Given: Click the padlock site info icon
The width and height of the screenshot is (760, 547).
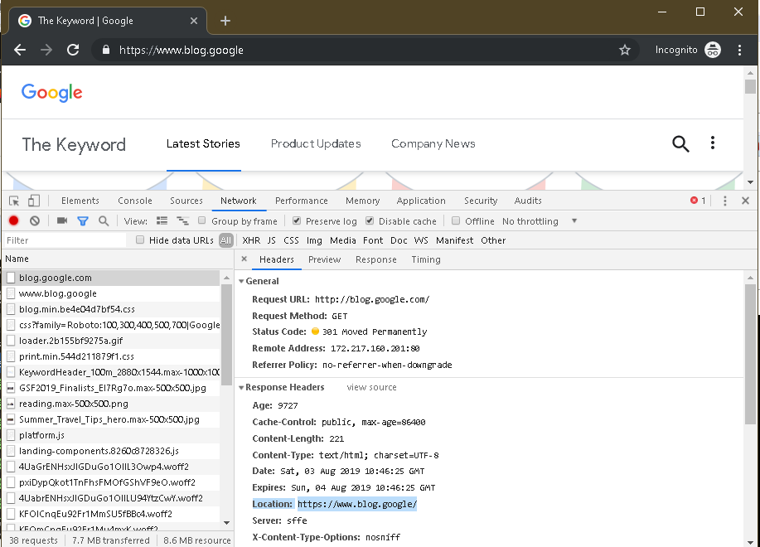Looking at the screenshot, I should click(105, 50).
